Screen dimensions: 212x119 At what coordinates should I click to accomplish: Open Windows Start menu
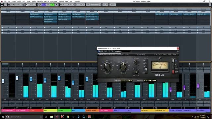coord(3,117)
